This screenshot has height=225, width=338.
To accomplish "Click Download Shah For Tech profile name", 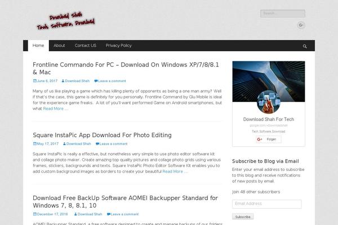I will [x=269, y=119].
